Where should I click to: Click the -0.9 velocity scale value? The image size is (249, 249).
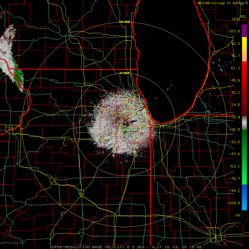point(235,117)
